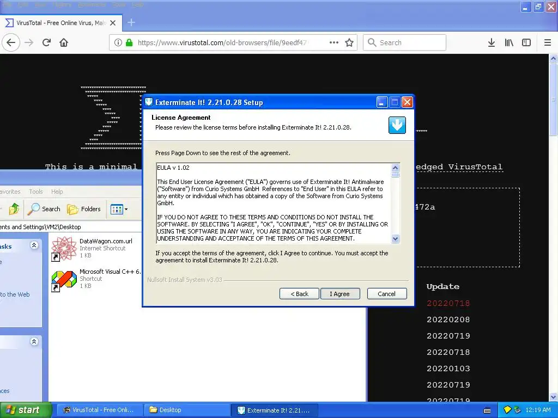558x418 pixels.
Task: Click browser page scrollbar up arrow
Action: point(554,58)
